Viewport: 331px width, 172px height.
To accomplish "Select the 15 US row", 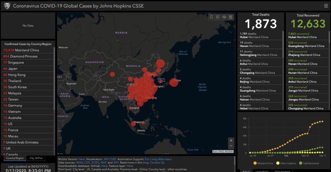I will click(28, 124).
